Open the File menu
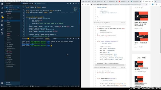Viewport: 161px width, 90px height. pyautogui.click(x=1, y=1)
